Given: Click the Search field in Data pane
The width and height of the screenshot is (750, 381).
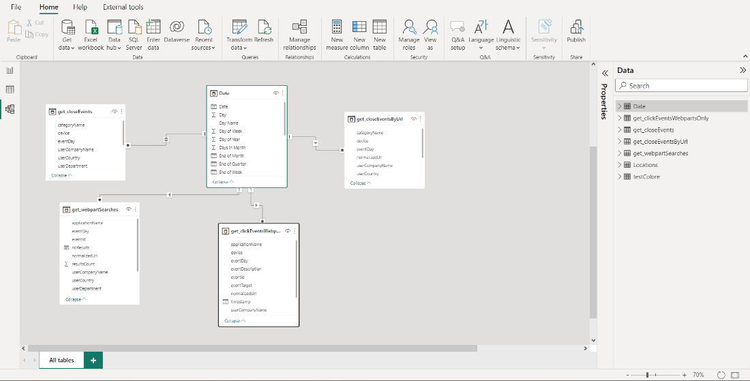Looking at the screenshot, I should tap(682, 86).
